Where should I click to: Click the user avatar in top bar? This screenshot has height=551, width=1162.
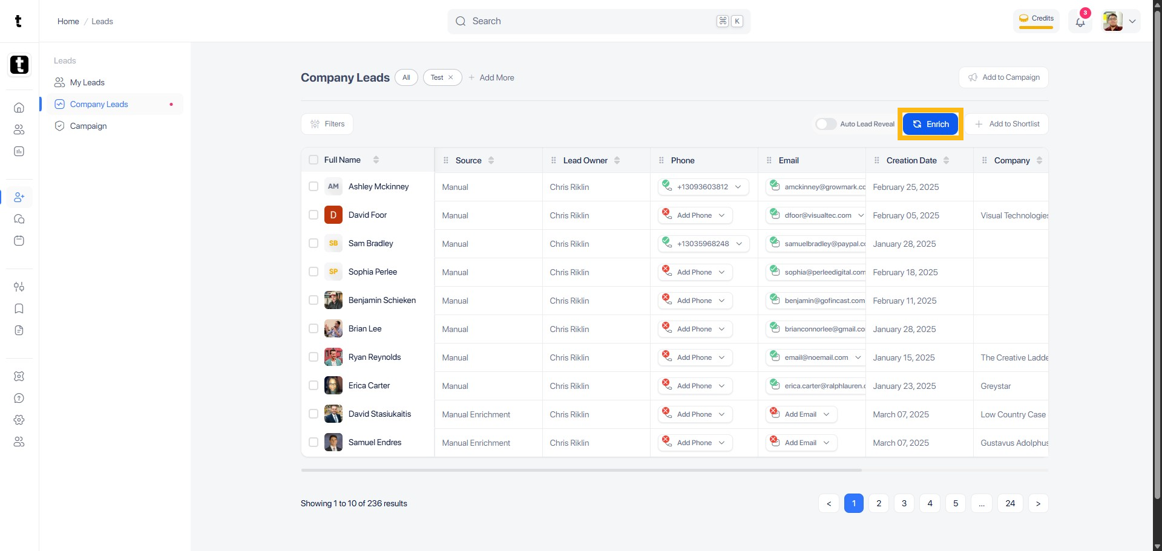(1112, 21)
